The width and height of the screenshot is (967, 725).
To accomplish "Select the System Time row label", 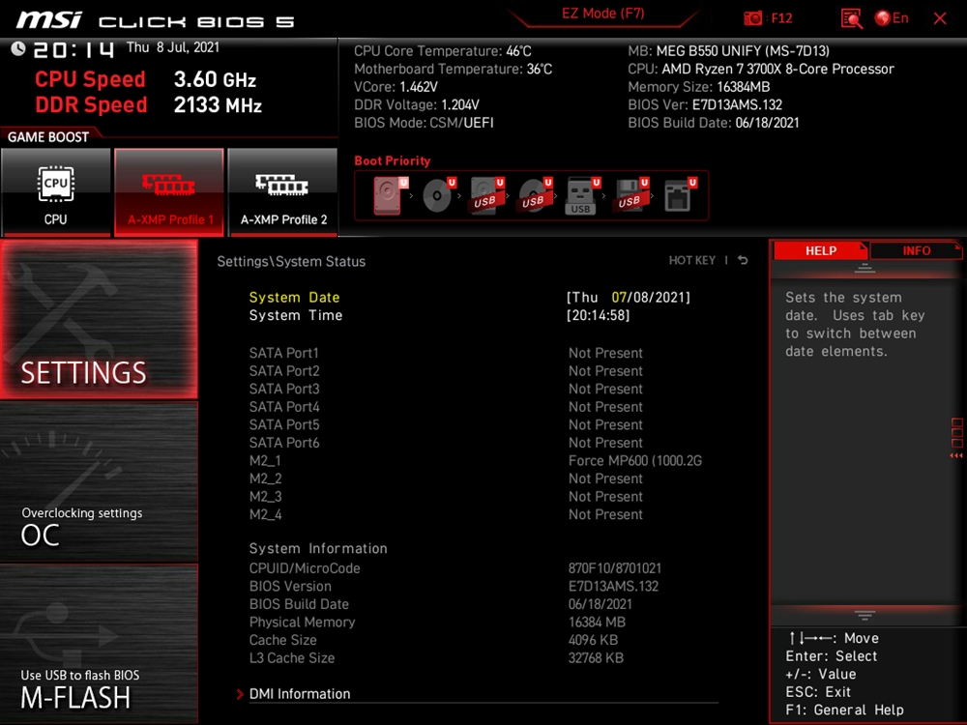I will click(x=295, y=316).
